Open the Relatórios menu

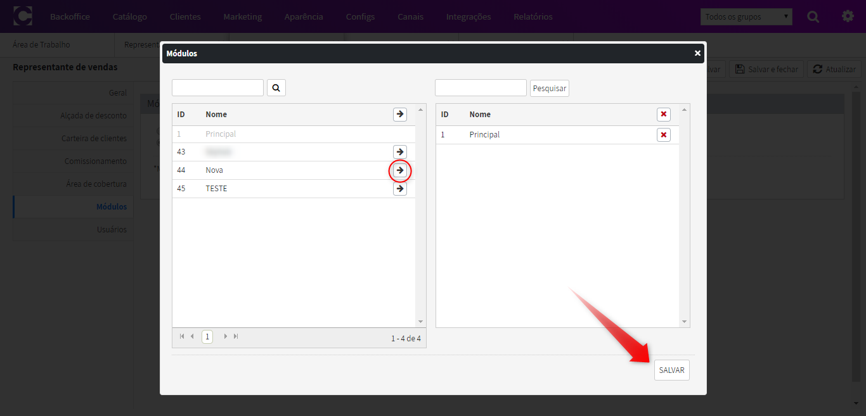point(533,16)
